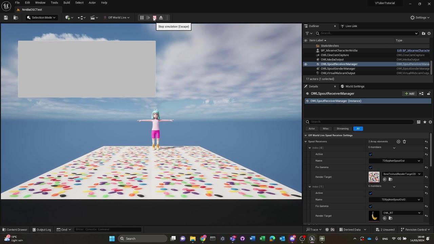Toggle the Details panel lock icon
Screen dimensions: 434x244
(x=429, y=94)
